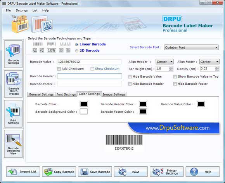Select the Color Settings tab
The image size is (225, 183).
pos(89,94)
